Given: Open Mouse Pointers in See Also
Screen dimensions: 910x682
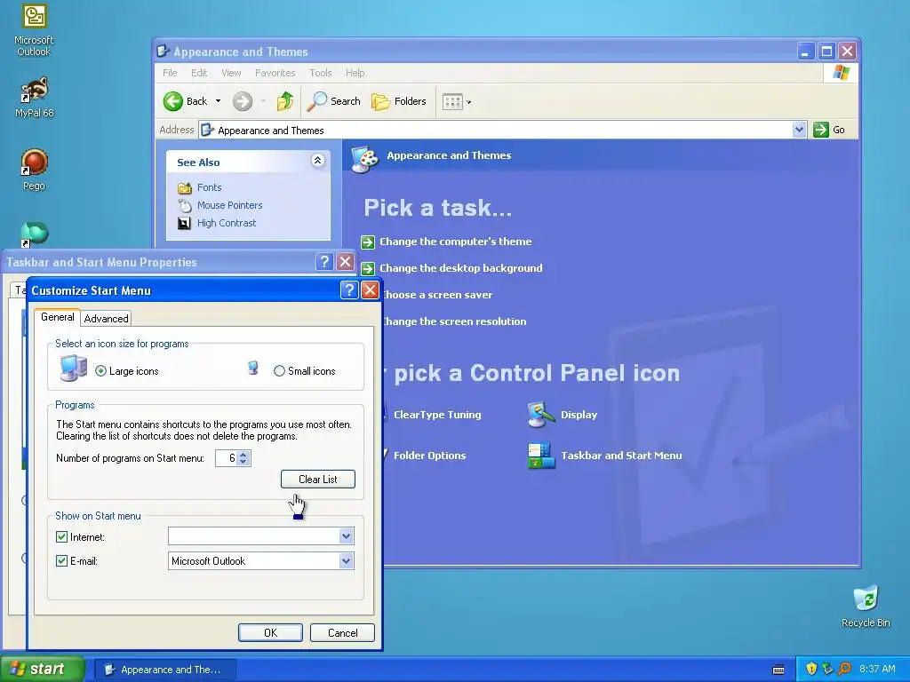Looking at the screenshot, I should tap(229, 205).
